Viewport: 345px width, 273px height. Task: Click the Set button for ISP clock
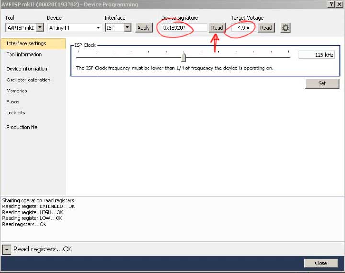click(x=322, y=83)
